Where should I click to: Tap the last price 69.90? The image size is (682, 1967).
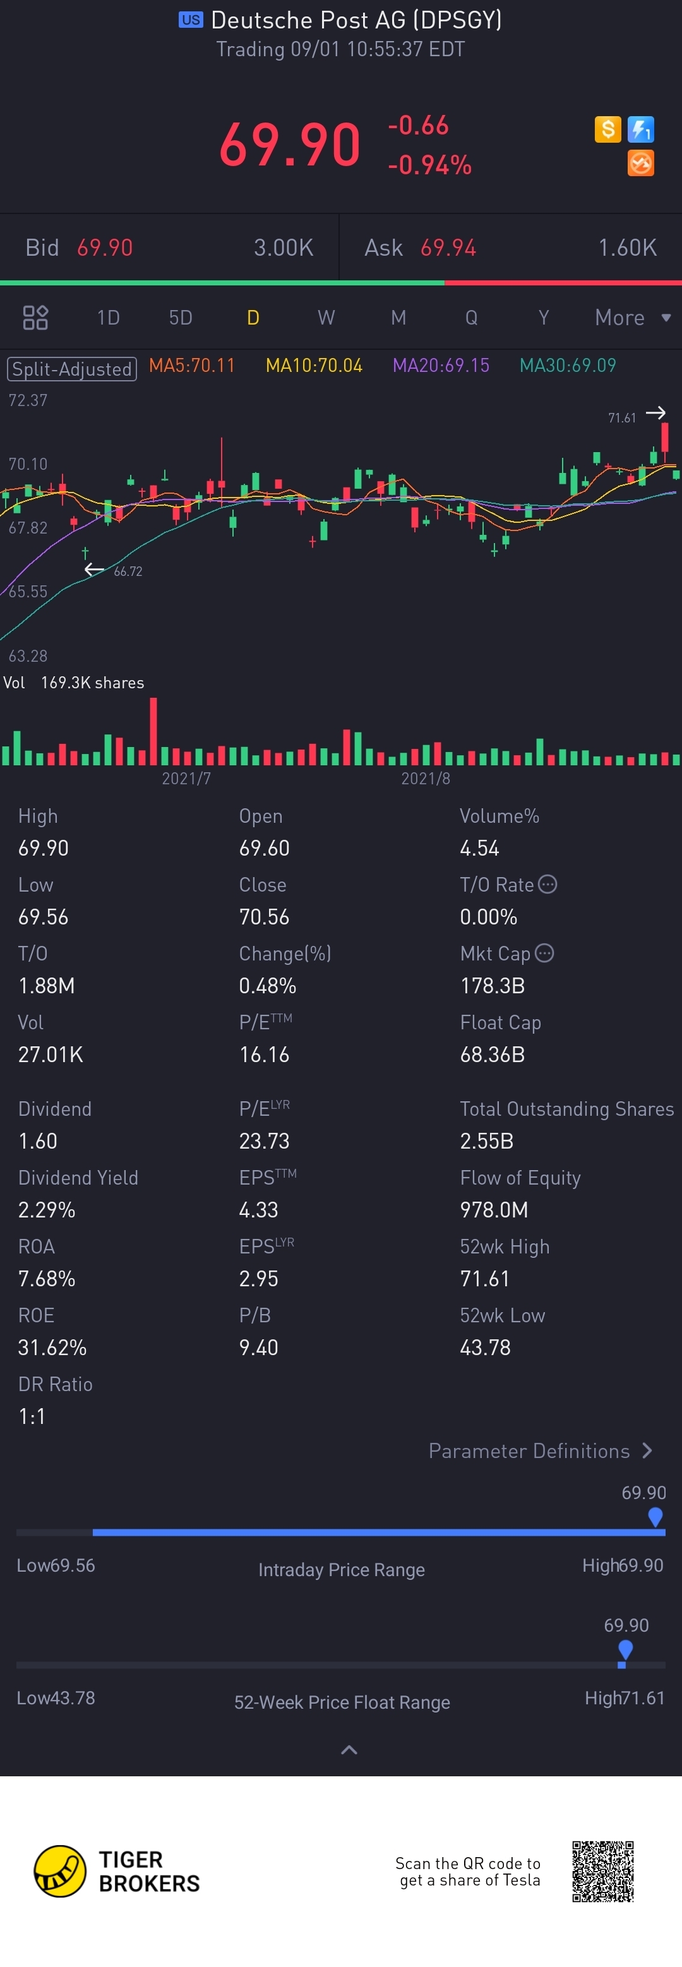[289, 145]
